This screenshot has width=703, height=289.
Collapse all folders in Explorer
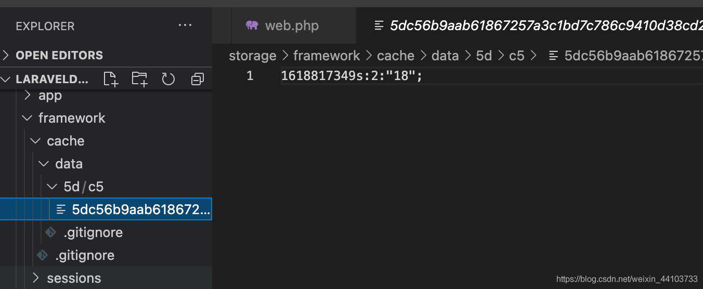coord(197,79)
